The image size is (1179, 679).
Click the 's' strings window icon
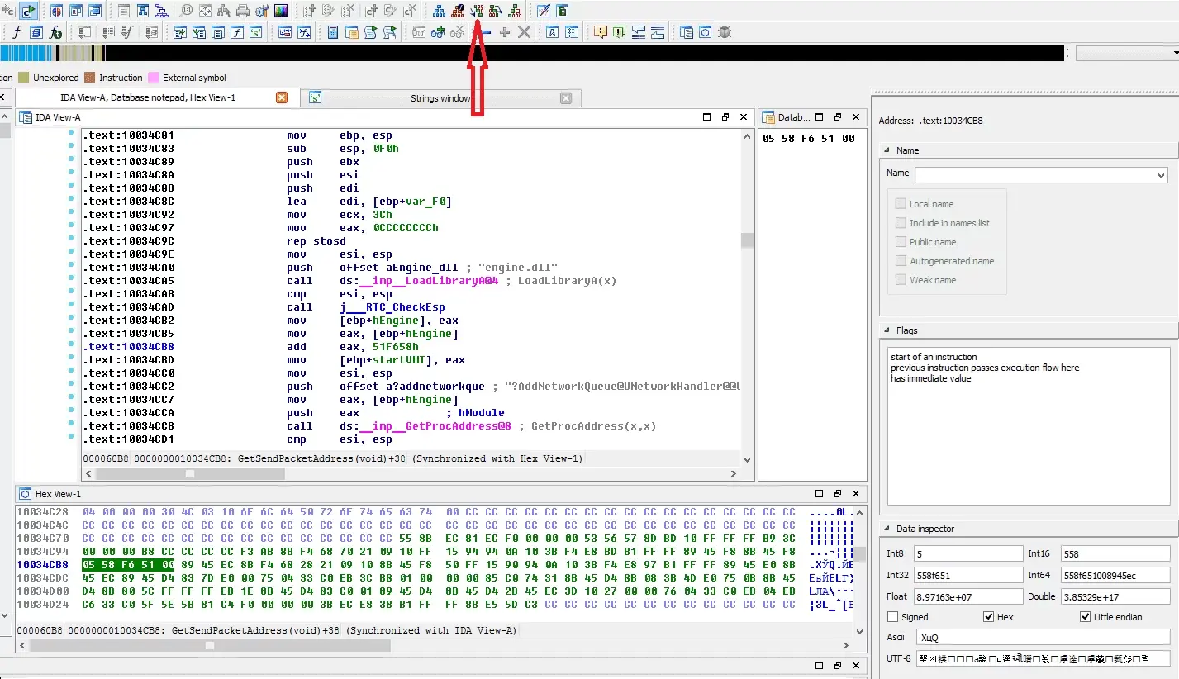[x=256, y=32]
